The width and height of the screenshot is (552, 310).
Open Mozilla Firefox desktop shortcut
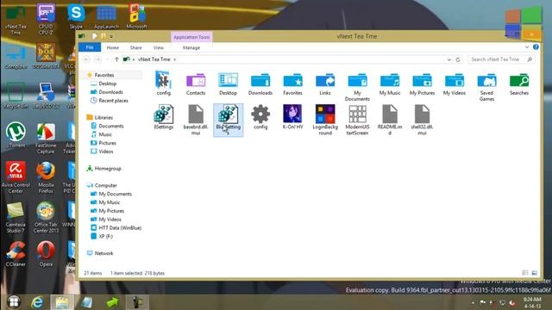(46, 178)
